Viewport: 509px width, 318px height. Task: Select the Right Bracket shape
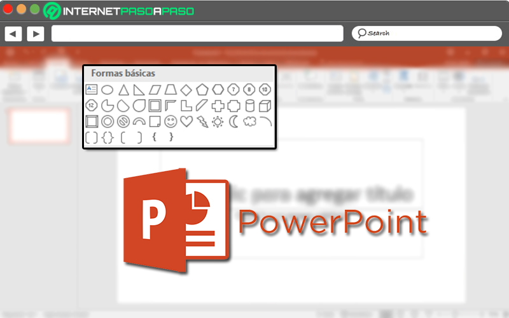[x=139, y=137]
